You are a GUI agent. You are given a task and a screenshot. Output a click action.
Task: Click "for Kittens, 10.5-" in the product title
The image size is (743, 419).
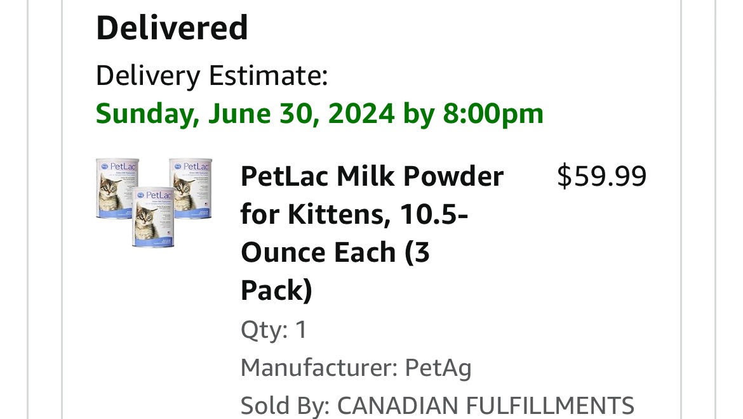click(354, 214)
